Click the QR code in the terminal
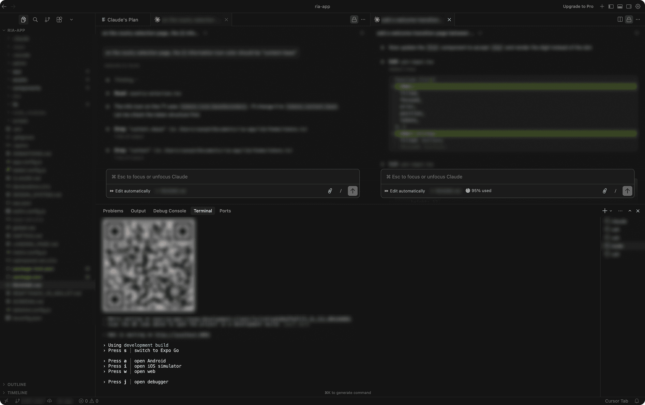This screenshot has height=405, width=645. pos(148,265)
